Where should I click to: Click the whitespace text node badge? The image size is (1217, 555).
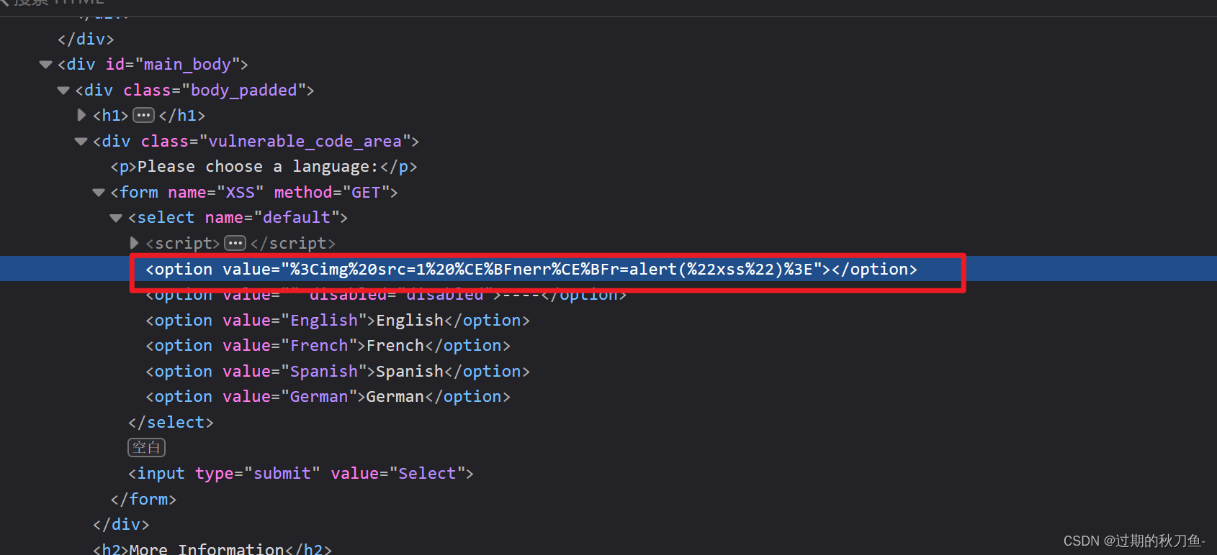pyautogui.click(x=147, y=447)
